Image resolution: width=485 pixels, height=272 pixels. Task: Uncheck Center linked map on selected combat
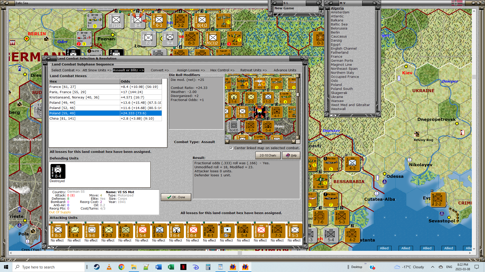click(231, 148)
